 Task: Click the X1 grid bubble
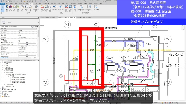[67, 25]
